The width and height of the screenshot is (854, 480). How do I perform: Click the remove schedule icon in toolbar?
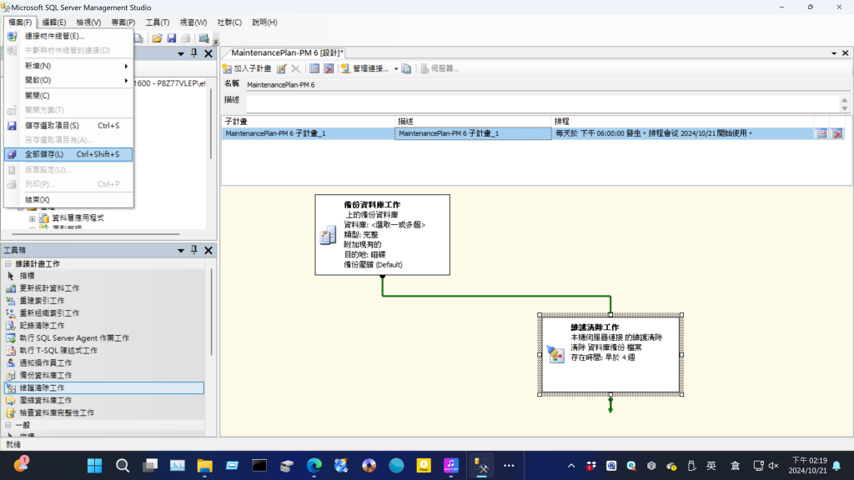coord(329,68)
